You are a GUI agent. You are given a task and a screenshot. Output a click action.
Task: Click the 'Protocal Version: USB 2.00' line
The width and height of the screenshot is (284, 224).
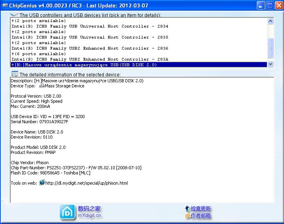pos(36,96)
